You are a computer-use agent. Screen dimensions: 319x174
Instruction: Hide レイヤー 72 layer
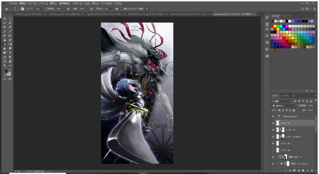[273, 130]
